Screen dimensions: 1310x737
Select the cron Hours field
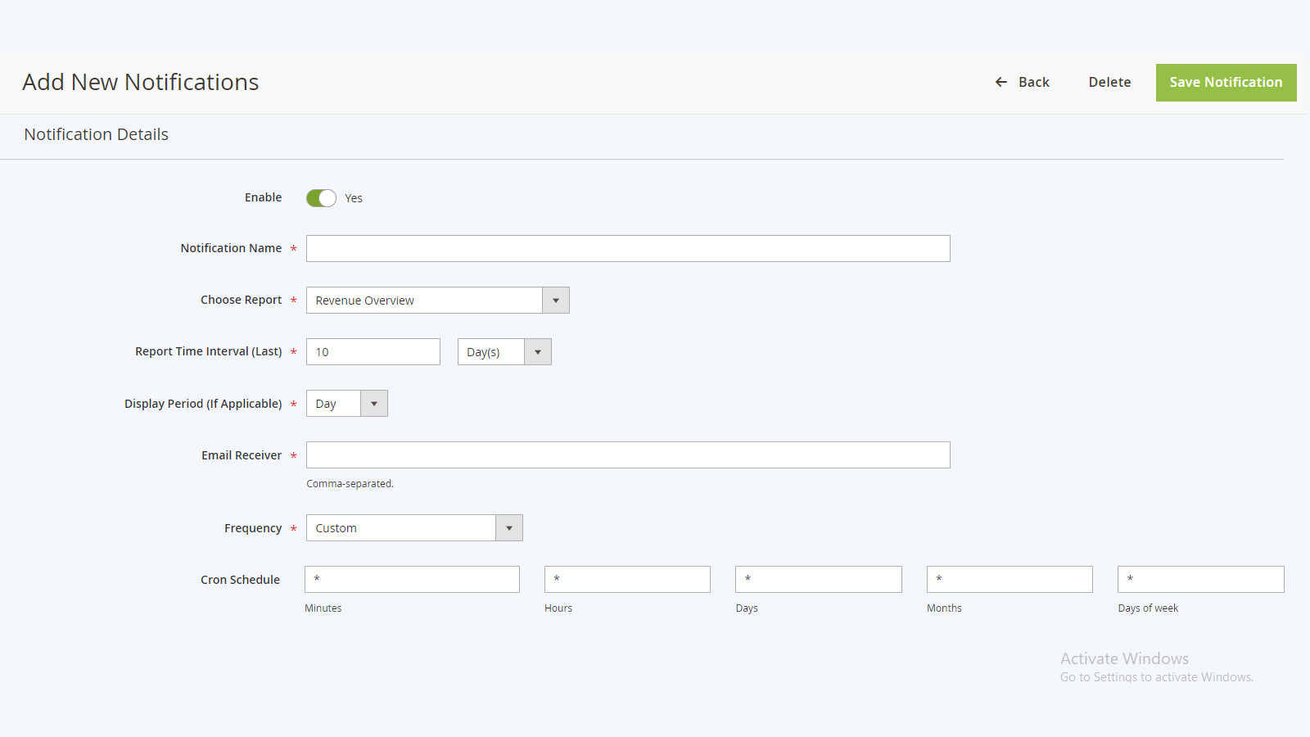click(x=627, y=580)
